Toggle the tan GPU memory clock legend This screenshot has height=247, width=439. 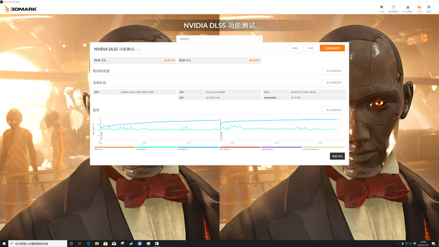pyautogui.click(x=324, y=148)
